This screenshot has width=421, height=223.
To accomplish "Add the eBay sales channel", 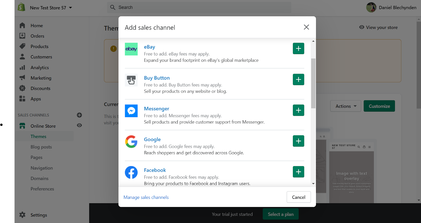I will click(298, 49).
